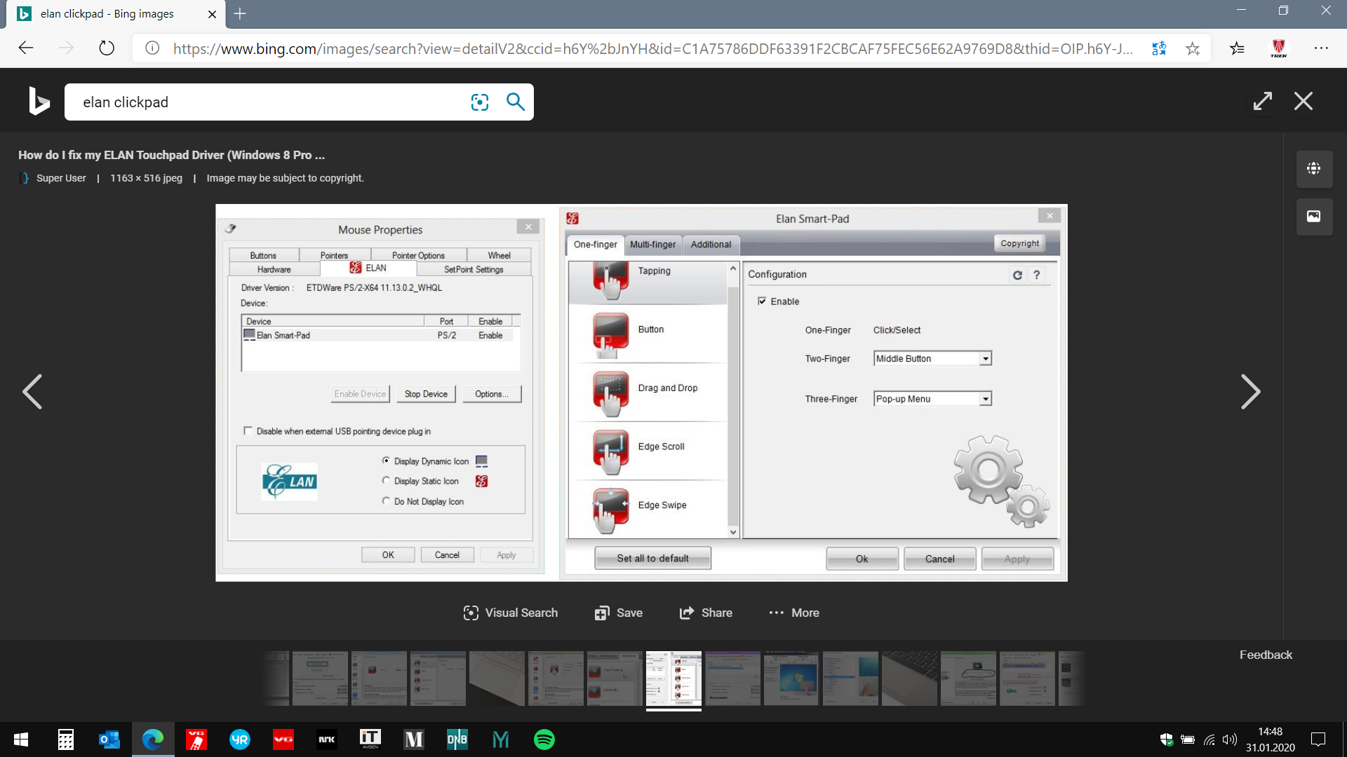The height and width of the screenshot is (757, 1347).
Task: Click the Feedback link
Action: point(1266,655)
